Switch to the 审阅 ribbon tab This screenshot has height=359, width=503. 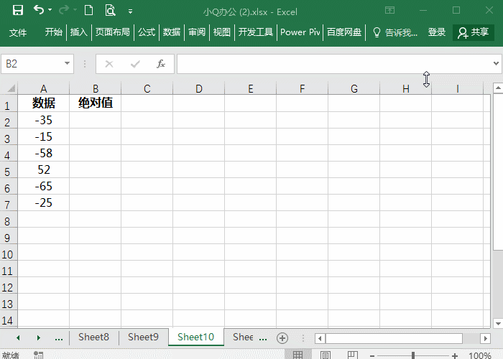tap(197, 32)
